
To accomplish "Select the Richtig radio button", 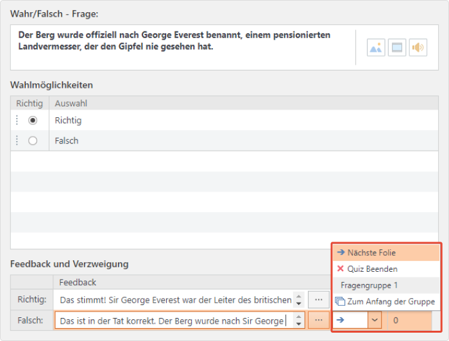I will pyautogui.click(x=33, y=121).
